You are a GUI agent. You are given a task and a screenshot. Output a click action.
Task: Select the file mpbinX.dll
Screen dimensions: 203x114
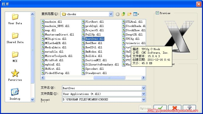tap(51, 64)
